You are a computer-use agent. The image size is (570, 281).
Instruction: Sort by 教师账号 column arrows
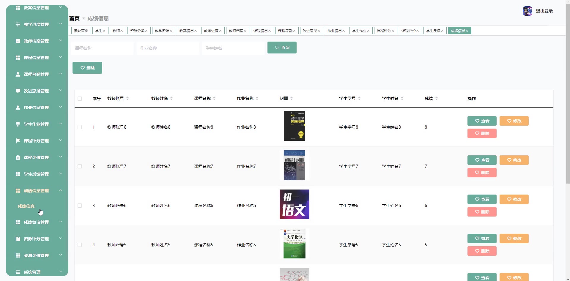click(127, 98)
